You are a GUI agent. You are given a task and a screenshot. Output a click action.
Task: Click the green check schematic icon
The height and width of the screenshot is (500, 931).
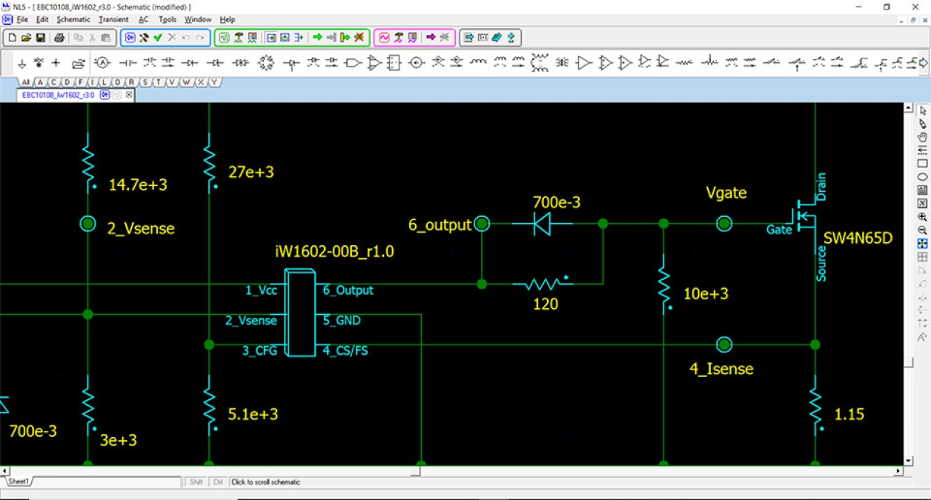(x=158, y=37)
